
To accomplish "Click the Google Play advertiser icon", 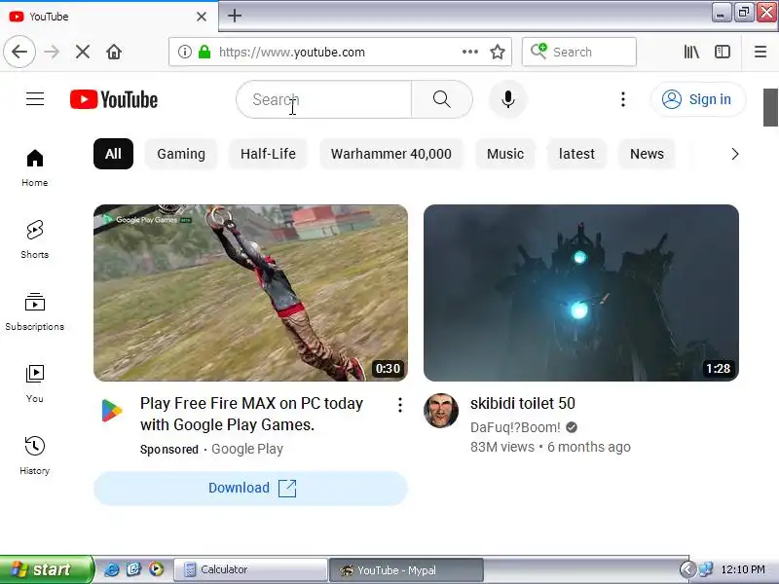I will point(112,411).
